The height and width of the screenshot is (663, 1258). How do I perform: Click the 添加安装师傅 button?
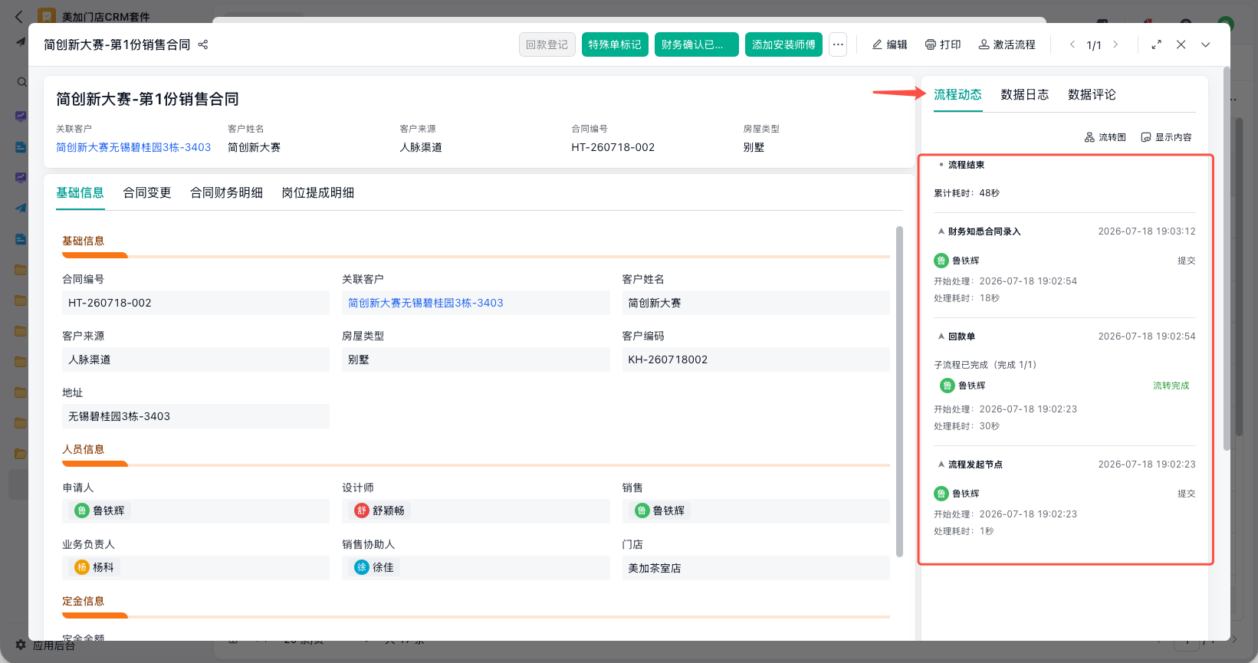pos(783,44)
